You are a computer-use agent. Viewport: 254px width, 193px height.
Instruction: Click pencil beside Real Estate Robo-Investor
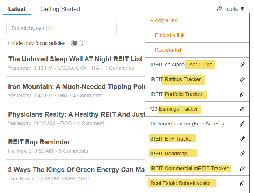click(x=242, y=183)
